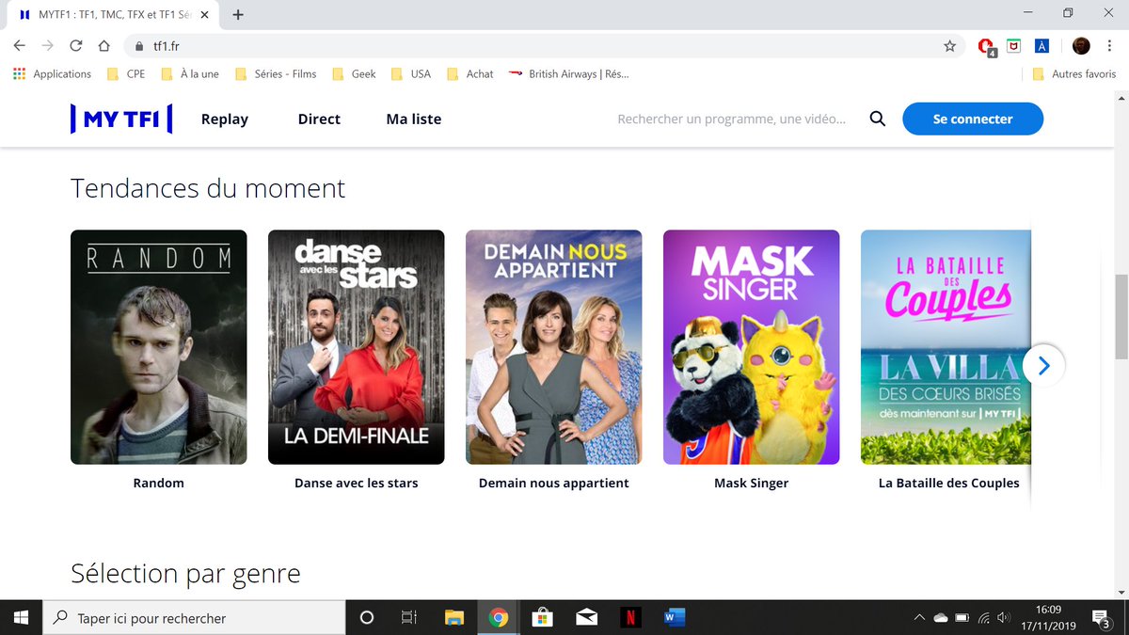Show hidden system tray icons
Viewport: 1129px width, 635px height.
pos(919,618)
